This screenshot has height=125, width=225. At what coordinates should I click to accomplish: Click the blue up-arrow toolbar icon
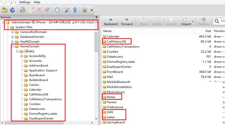coord(75,10)
